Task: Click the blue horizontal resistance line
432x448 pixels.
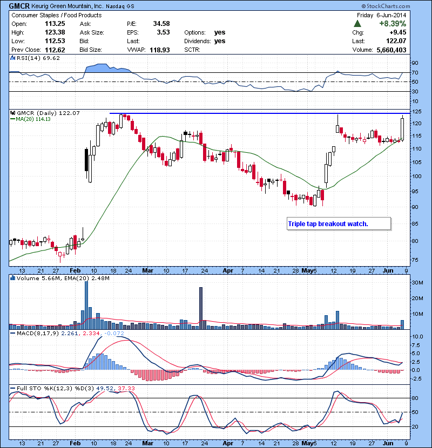Action: point(259,113)
